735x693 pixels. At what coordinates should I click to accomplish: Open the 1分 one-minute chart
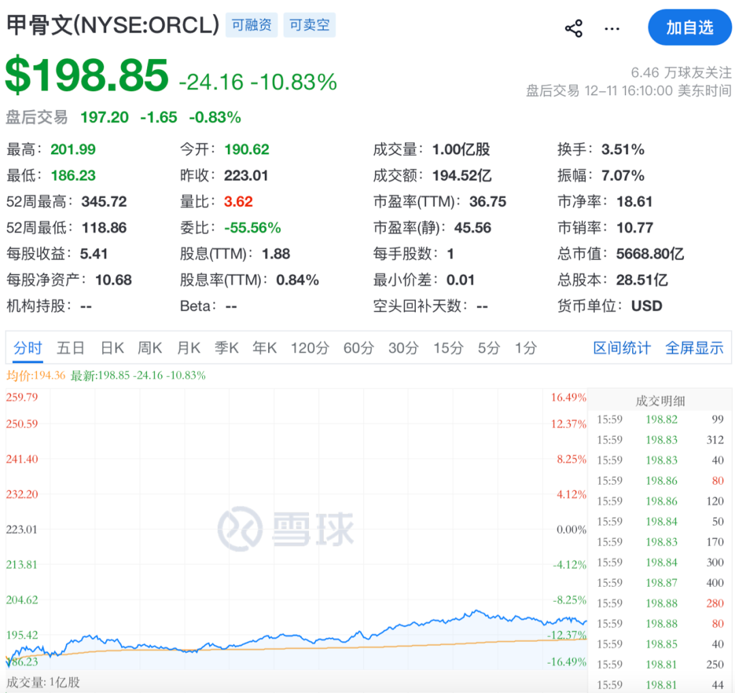525,348
